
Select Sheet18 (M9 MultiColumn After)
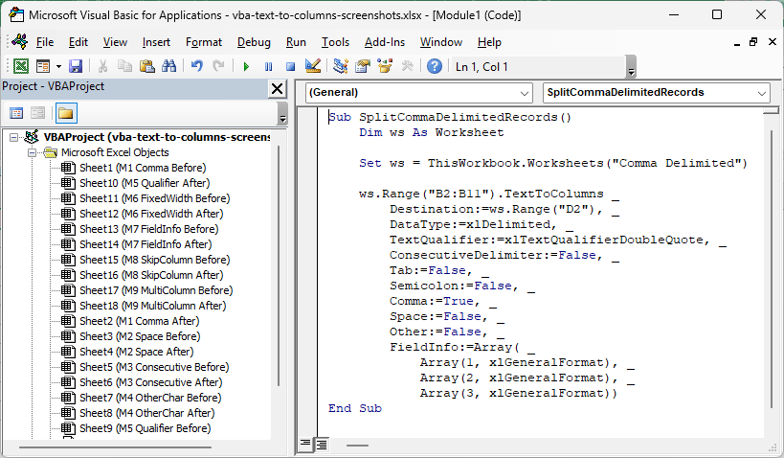pyautogui.click(x=152, y=306)
